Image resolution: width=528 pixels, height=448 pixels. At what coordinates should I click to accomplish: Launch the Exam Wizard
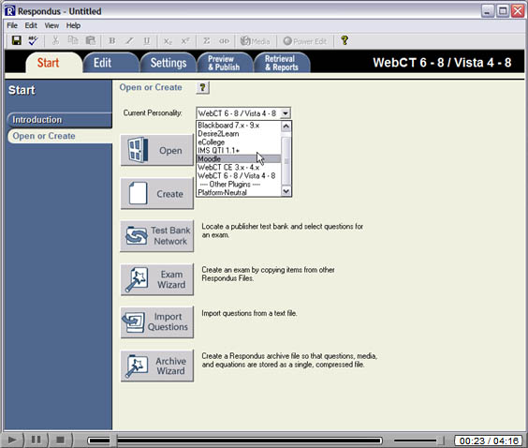pyautogui.click(x=157, y=279)
